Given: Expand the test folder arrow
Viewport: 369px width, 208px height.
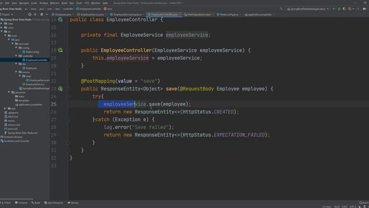Looking at the screenshot, I should click(5, 109).
